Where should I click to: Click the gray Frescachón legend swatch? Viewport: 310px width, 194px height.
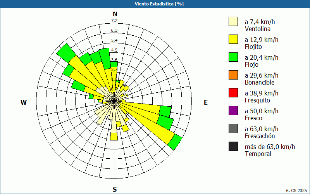click(x=233, y=128)
